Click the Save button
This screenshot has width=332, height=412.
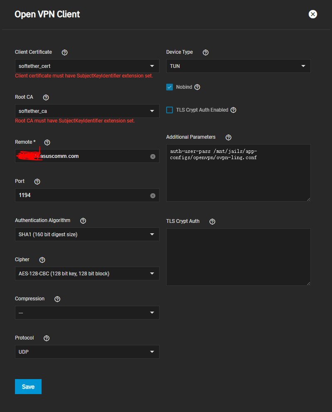28,386
